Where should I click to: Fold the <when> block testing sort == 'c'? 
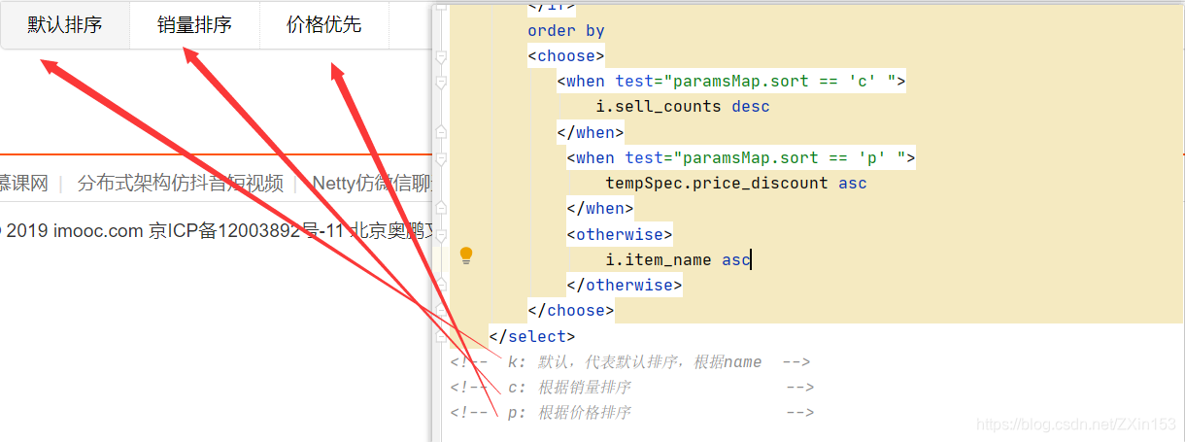point(441,82)
